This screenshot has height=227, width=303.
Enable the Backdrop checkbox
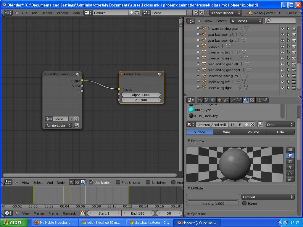tap(148, 182)
